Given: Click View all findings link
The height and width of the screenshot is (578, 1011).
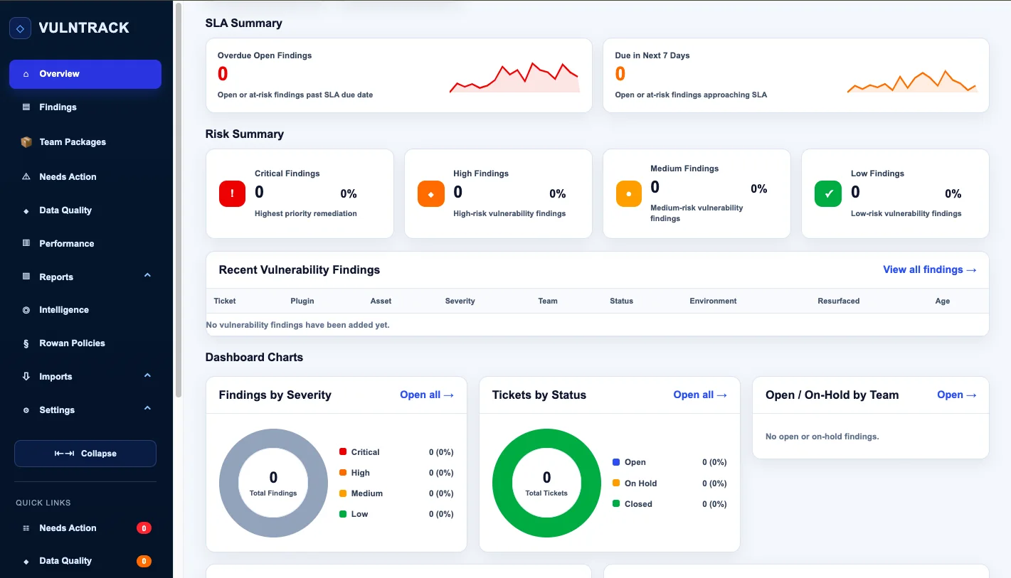Looking at the screenshot, I should pos(930,269).
